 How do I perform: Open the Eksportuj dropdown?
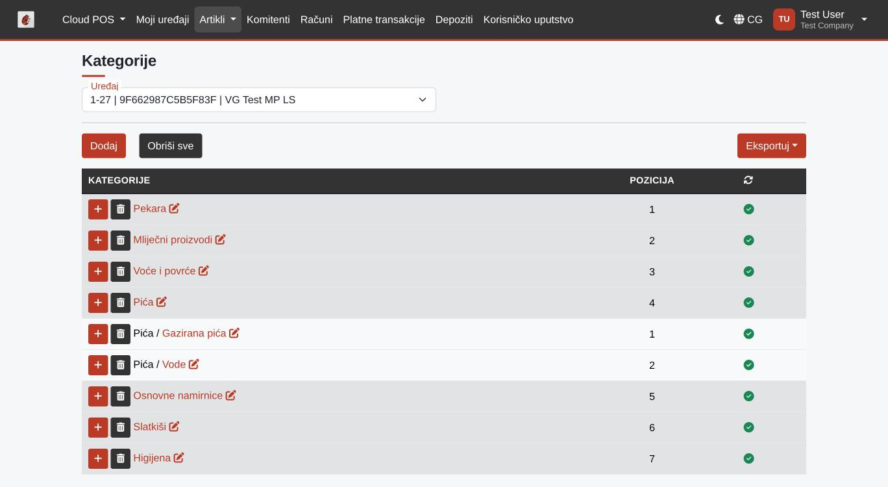coord(772,146)
